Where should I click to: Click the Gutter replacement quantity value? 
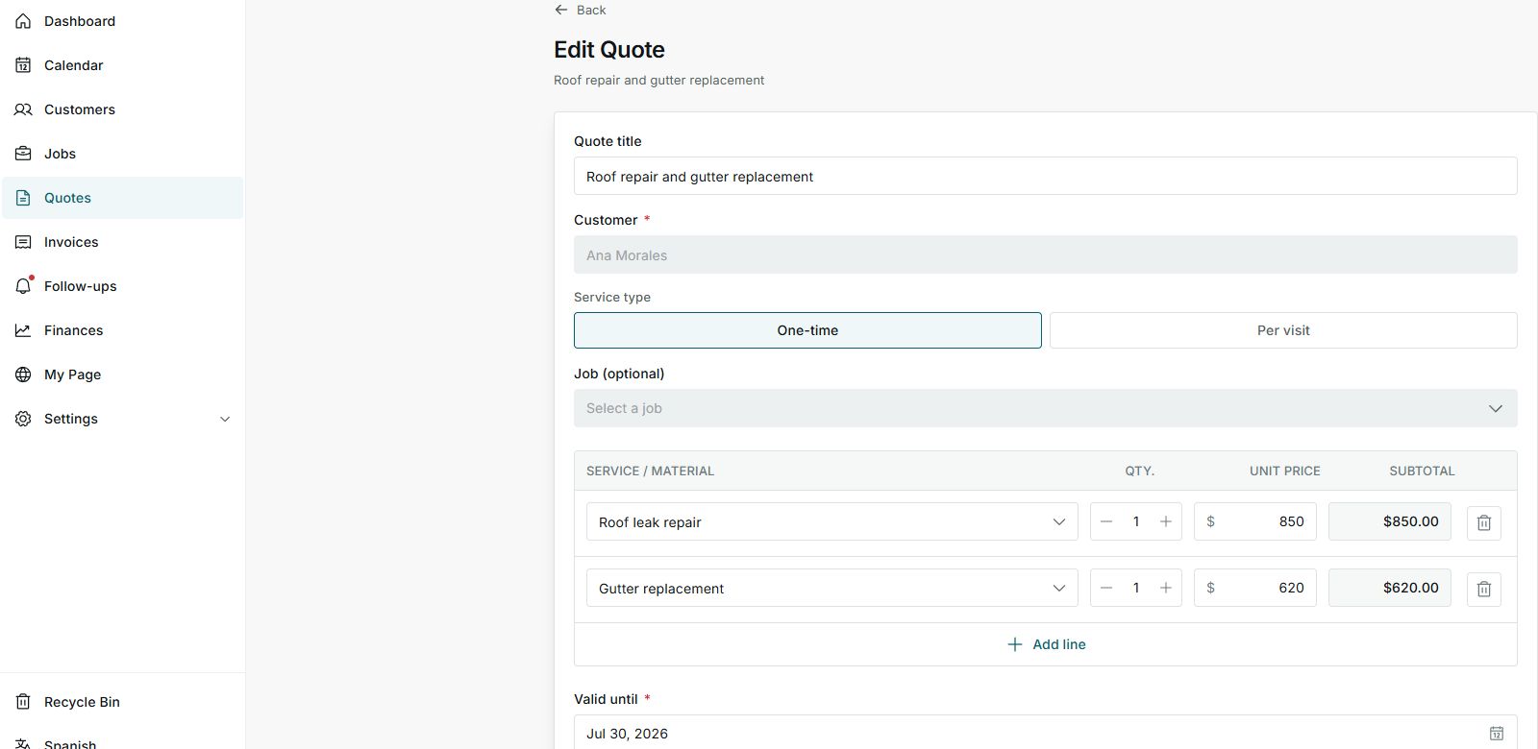pos(1136,588)
